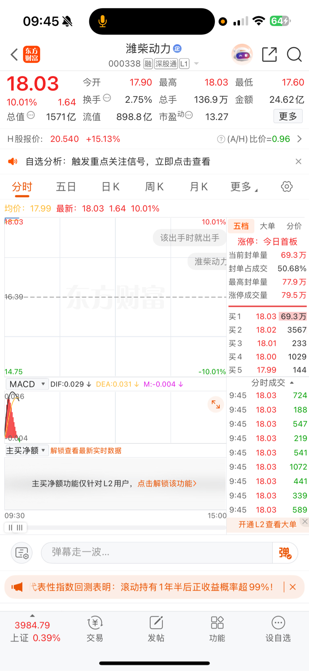Tap the L1 level tag
The width and height of the screenshot is (309, 671).
click(x=184, y=64)
